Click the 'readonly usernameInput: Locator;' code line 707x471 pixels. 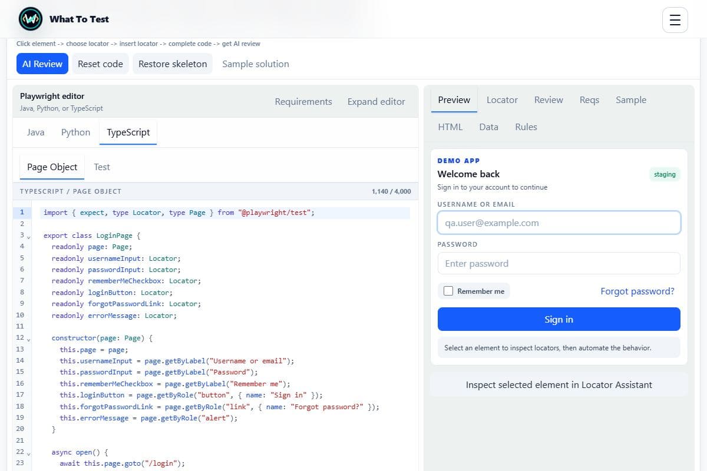116,258
